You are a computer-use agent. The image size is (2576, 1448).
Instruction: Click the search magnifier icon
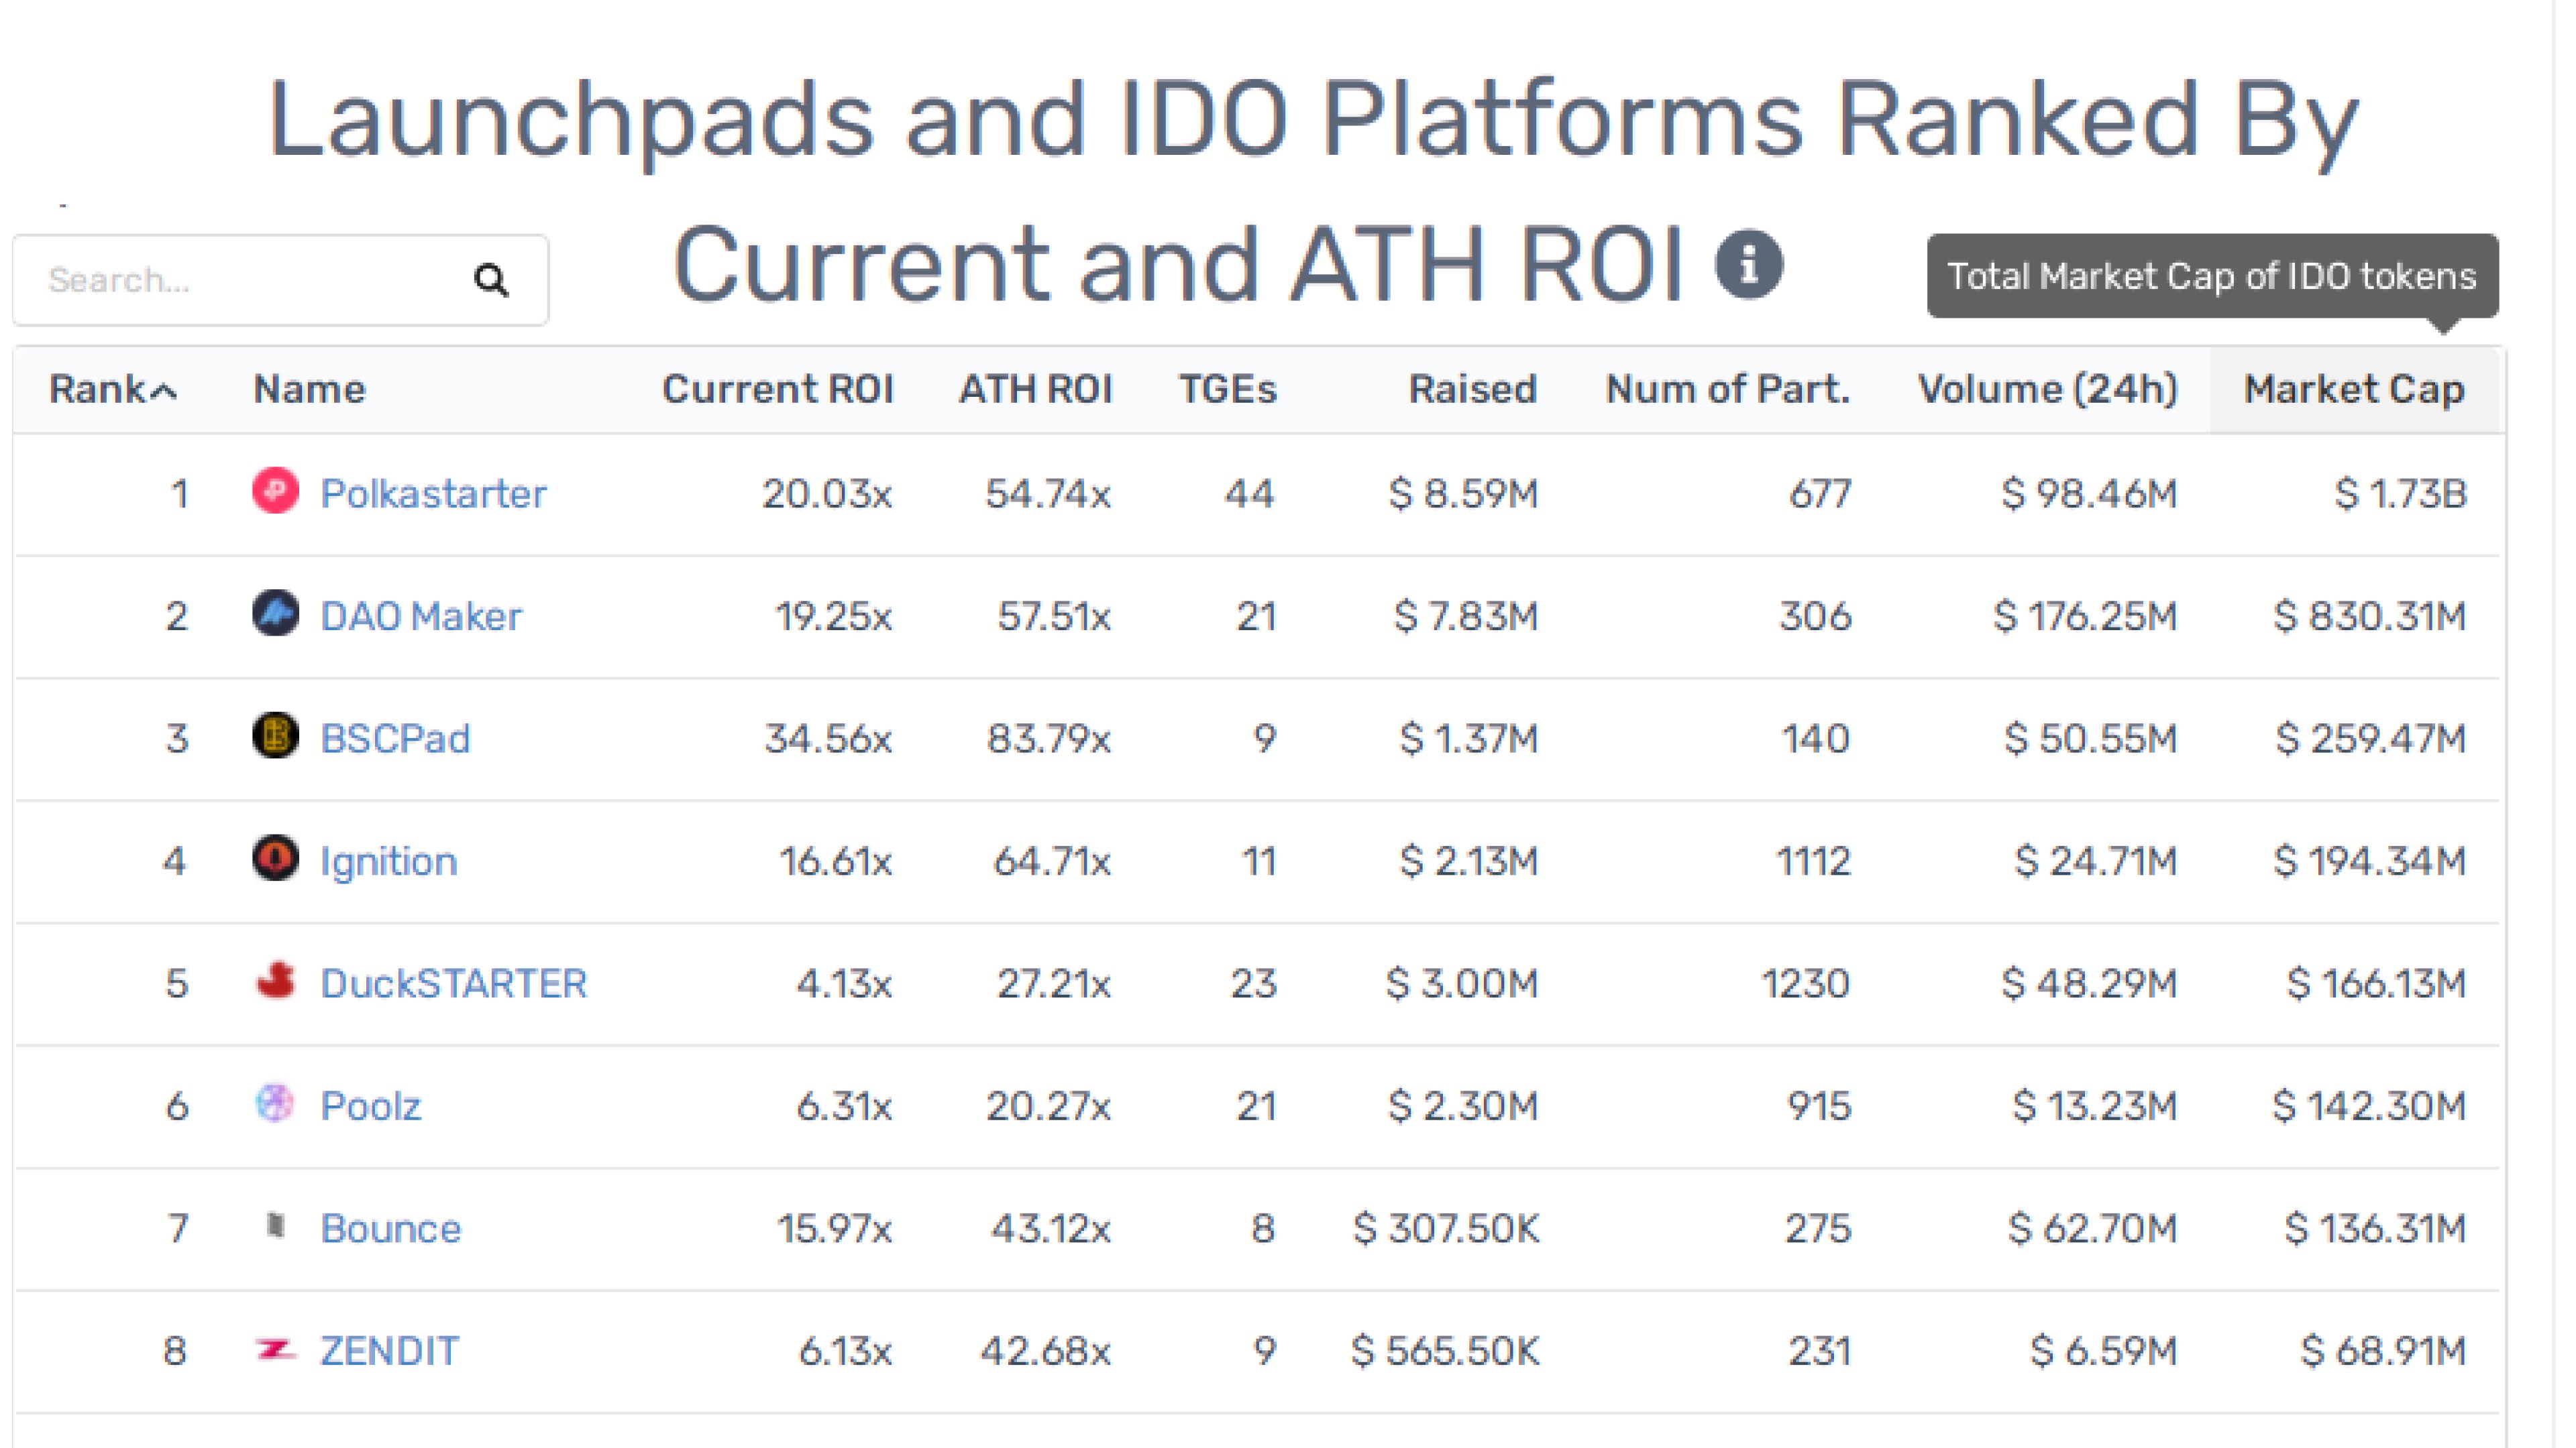tap(490, 280)
